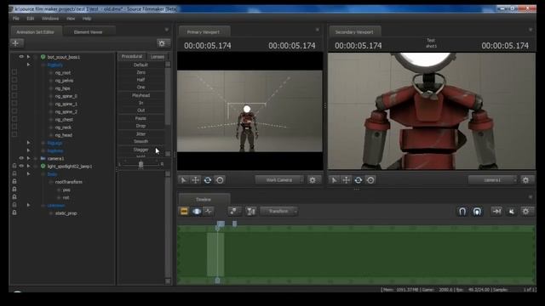Click the timeline icon left of the hourglass
This screenshot has width=545, height=306.
point(234,212)
